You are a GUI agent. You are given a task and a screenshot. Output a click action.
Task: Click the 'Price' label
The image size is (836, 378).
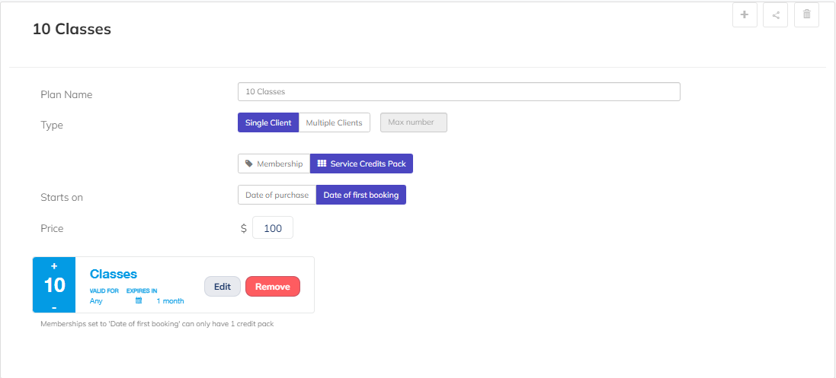tap(53, 228)
